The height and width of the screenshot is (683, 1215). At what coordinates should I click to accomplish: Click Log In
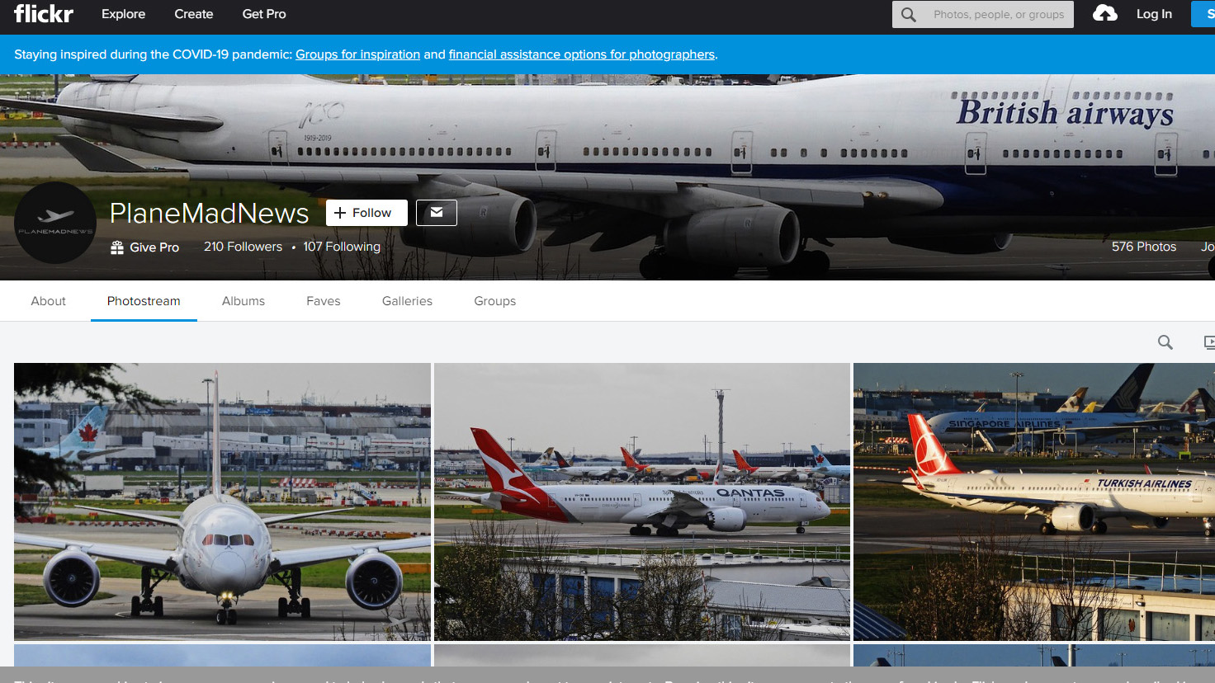coord(1154,14)
